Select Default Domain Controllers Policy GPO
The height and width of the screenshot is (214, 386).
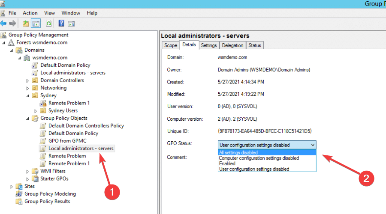pos(86,126)
